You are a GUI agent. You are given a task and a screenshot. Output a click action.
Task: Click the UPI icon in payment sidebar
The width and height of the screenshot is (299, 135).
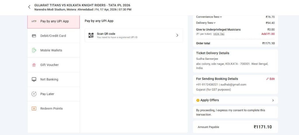pyautogui.click(x=34, y=21)
